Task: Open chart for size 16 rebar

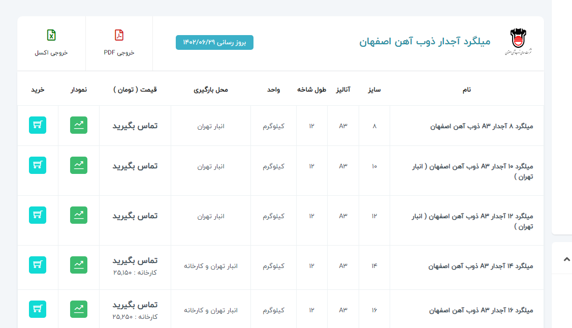Action: (79, 309)
